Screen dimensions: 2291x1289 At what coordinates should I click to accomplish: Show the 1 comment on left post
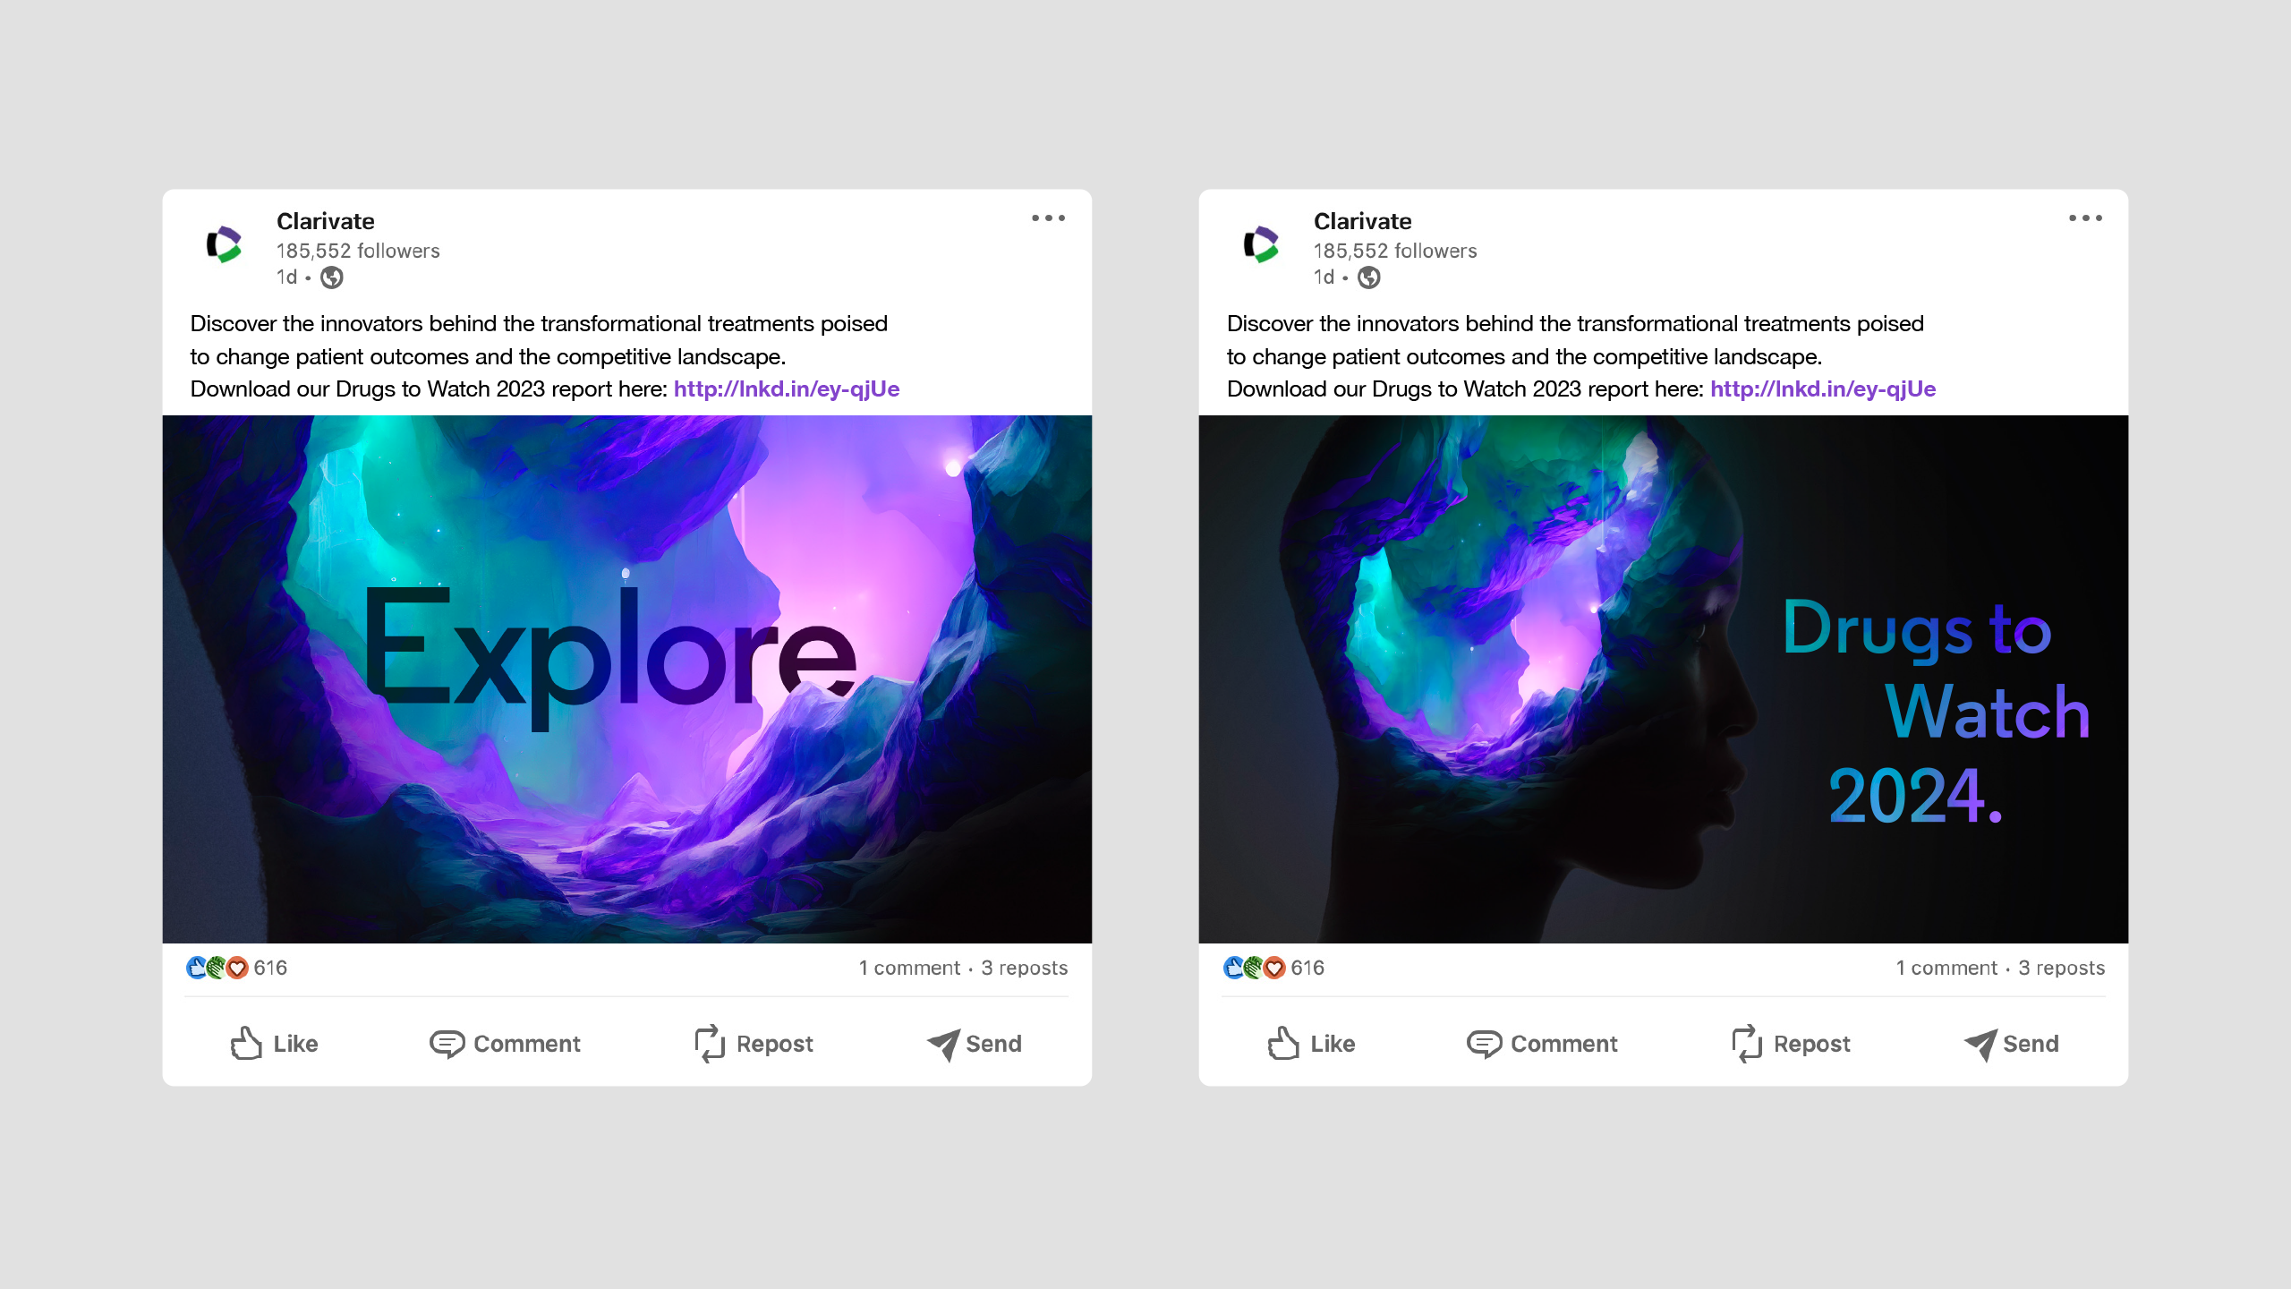[909, 968]
